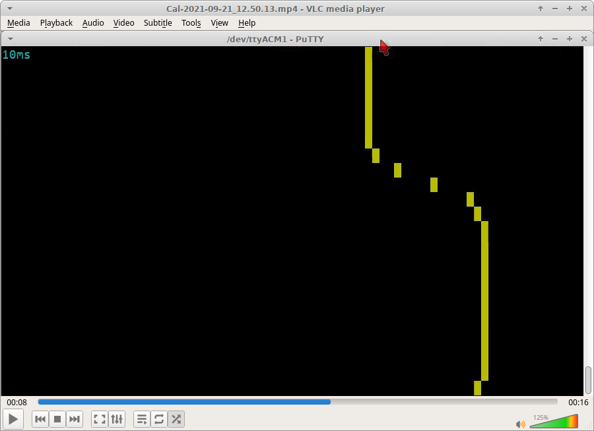Screen dimensions: 594x431
Task: Start playback with the Play button
Action: click(x=13, y=419)
